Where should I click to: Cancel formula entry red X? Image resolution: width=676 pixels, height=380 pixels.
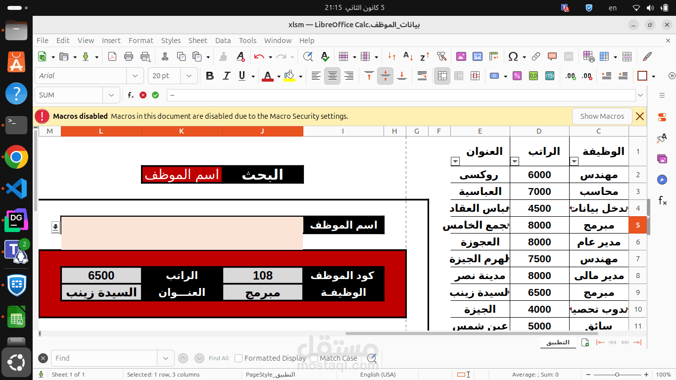click(143, 95)
